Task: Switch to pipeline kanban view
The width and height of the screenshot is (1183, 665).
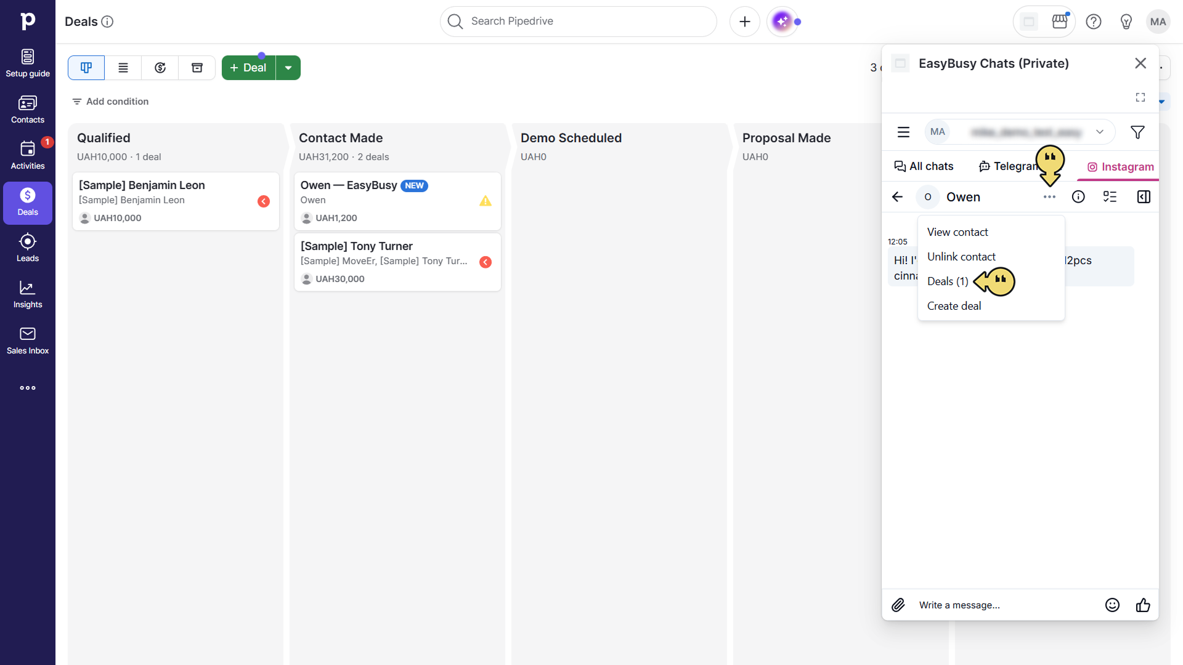Action: pos(86,68)
